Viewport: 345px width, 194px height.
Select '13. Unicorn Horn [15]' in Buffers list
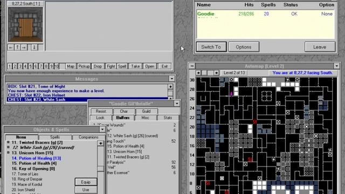pos(125,151)
